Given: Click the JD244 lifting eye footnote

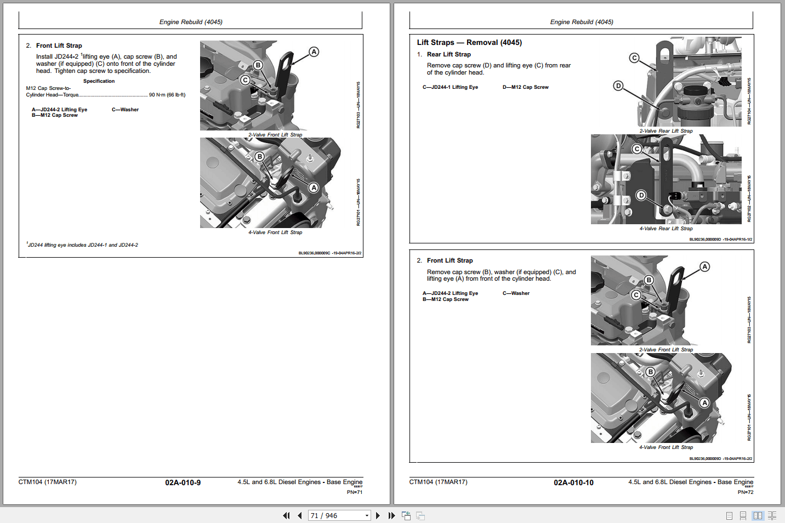Looking at the screenshot, I should point(83,245).
